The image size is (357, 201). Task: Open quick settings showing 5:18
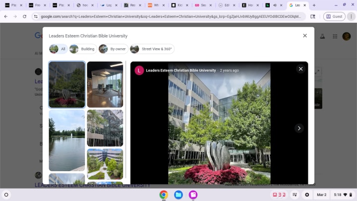click(343, 195)
